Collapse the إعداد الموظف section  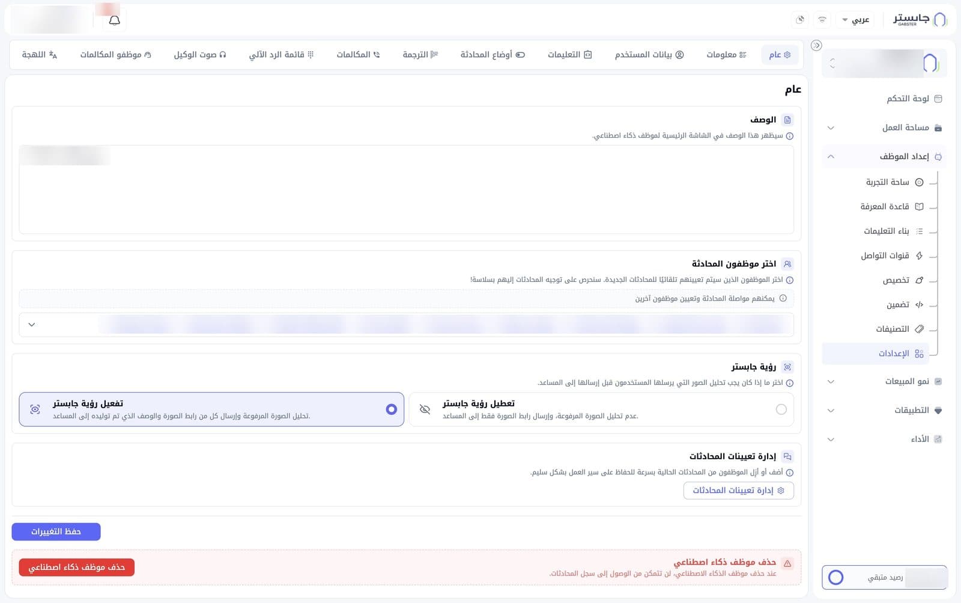pyautogui.click(x=884, y=156)
